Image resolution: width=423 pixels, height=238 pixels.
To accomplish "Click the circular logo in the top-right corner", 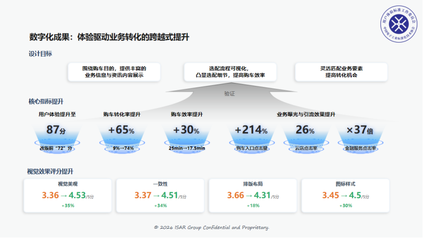I will pyautogui.click(x=396, y=25).
